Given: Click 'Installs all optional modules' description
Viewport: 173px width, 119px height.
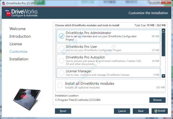Looking at the screenshot, I should [82, 88].
